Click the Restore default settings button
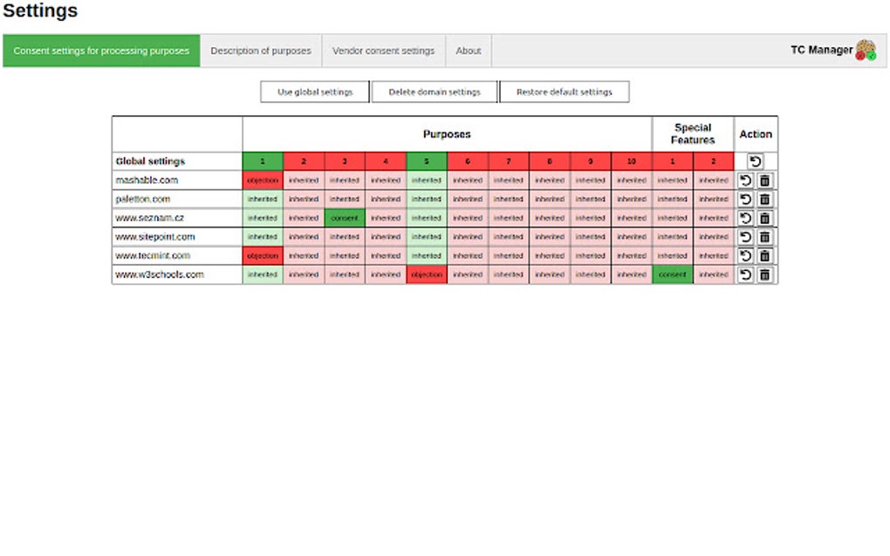The image size is (890, 556). coord(564,91)
